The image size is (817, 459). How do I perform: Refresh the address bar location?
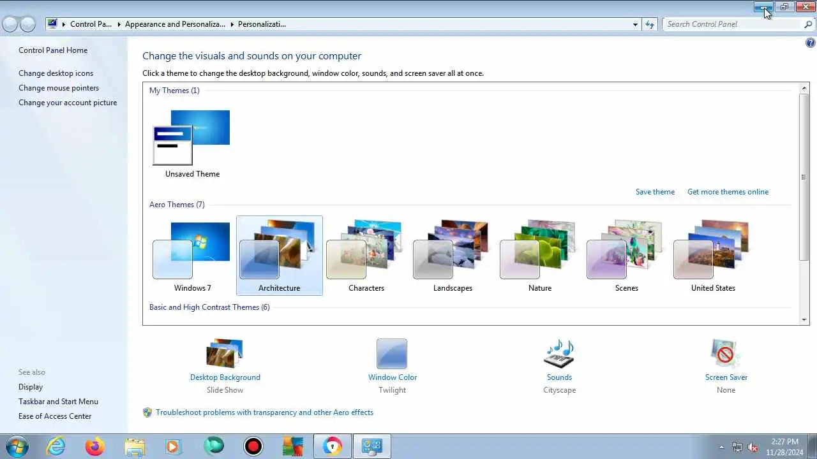[x=650, y=24]
